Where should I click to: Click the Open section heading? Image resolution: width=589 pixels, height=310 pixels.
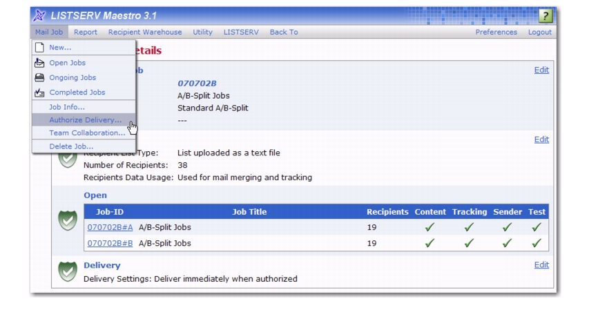click(x=95, y=195)
